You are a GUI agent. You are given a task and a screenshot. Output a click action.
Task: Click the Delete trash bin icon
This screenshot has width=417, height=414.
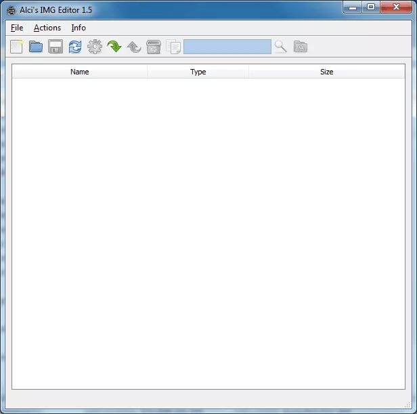coord(154,47)
